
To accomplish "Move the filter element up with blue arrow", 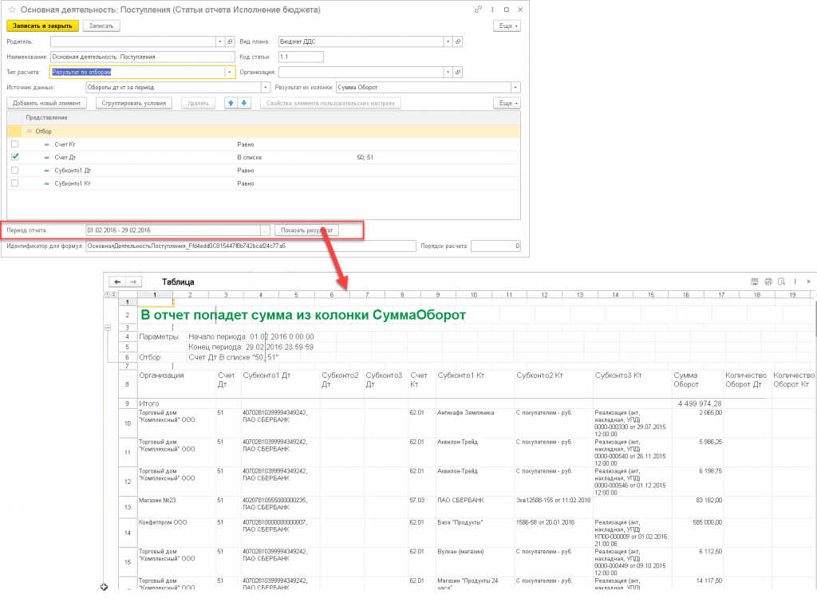I will [x=231, y=103].
